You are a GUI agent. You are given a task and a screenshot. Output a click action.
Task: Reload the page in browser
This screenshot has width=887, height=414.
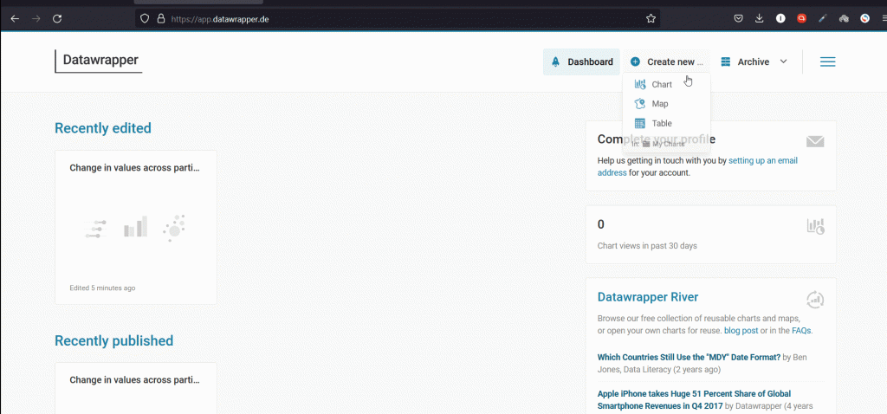click(x=57, y=18)
